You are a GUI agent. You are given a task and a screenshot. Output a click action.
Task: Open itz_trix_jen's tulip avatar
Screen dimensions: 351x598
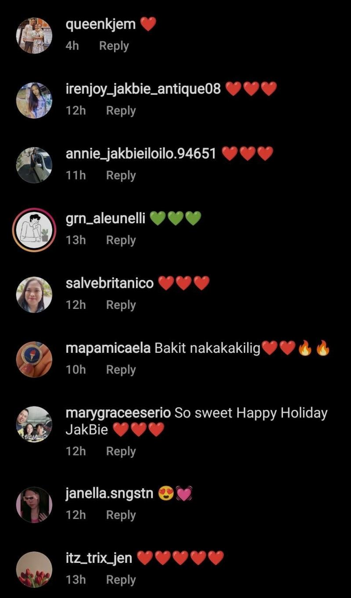coord(34,569)
